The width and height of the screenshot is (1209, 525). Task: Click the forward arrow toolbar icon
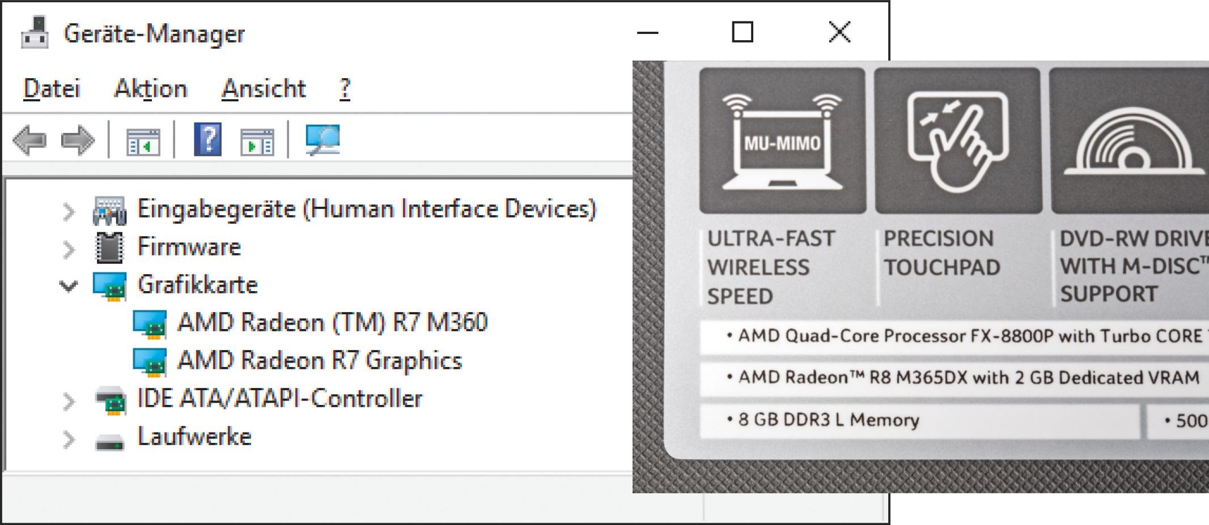click(x=78, y=140)
